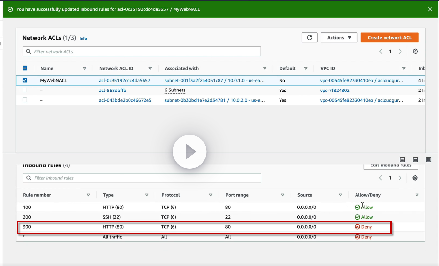Dismiss the green success notification banner
This screenshot has height=266, width=439.
tap(430, 9)
